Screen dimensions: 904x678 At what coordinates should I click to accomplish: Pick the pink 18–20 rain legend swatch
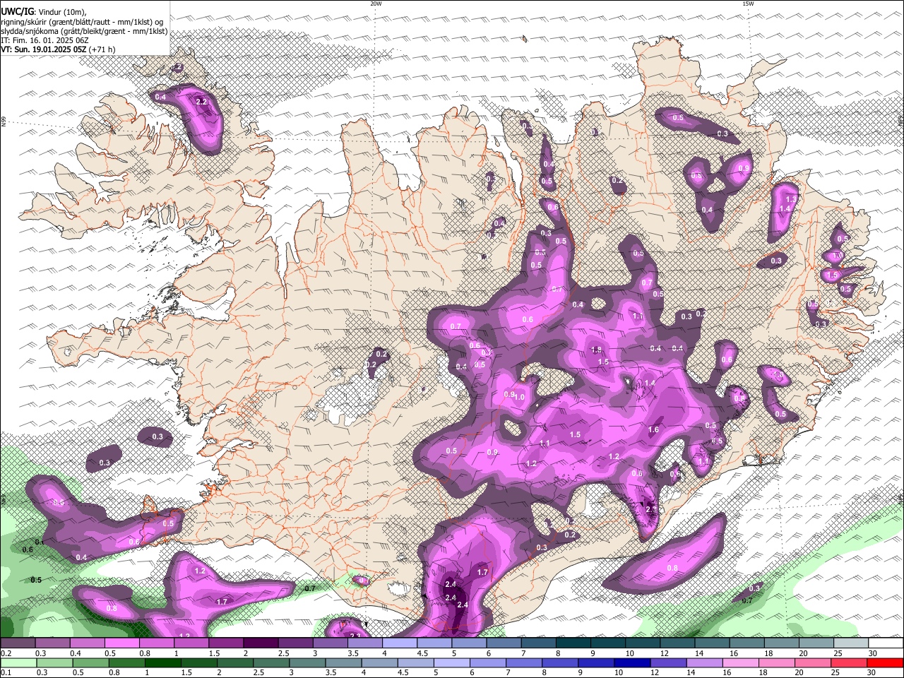tap(775, 662)
